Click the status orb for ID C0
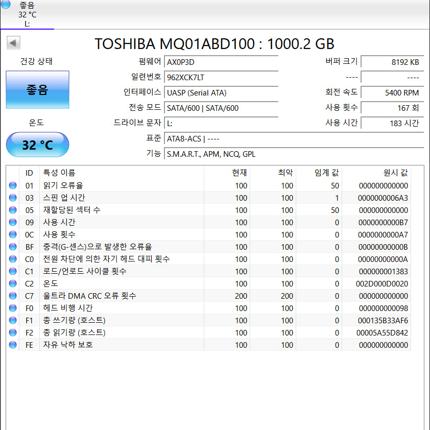 click(13, 259)
